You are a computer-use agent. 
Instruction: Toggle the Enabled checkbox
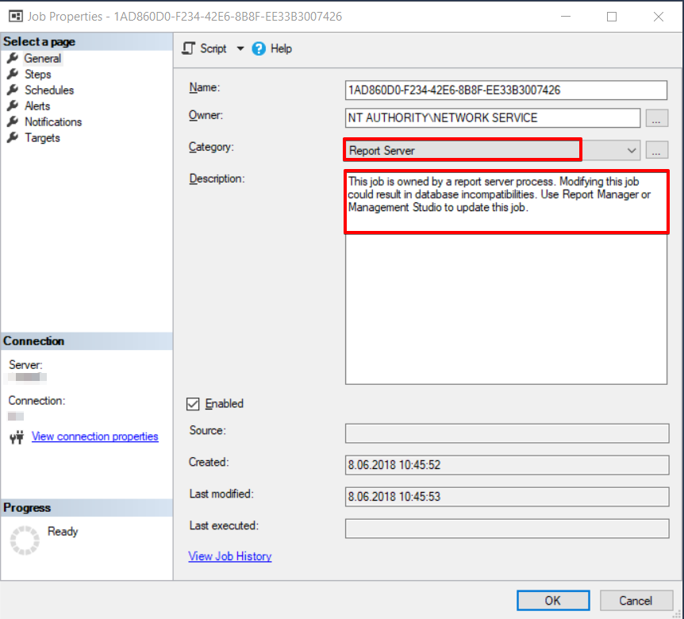click(193, 404)
